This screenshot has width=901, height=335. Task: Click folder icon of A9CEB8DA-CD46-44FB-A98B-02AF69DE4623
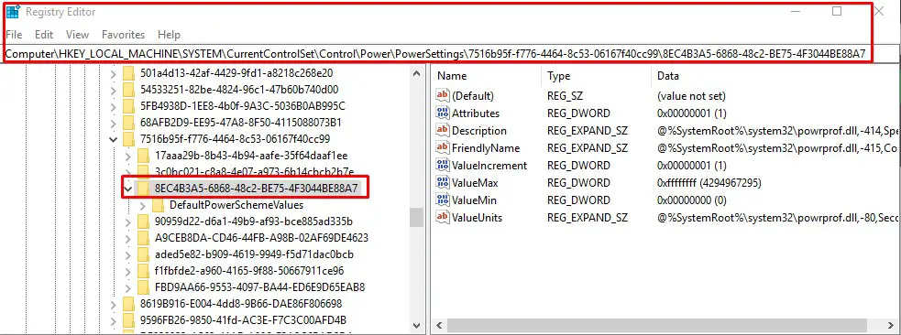pyautogui.click(x=144, y=237)
